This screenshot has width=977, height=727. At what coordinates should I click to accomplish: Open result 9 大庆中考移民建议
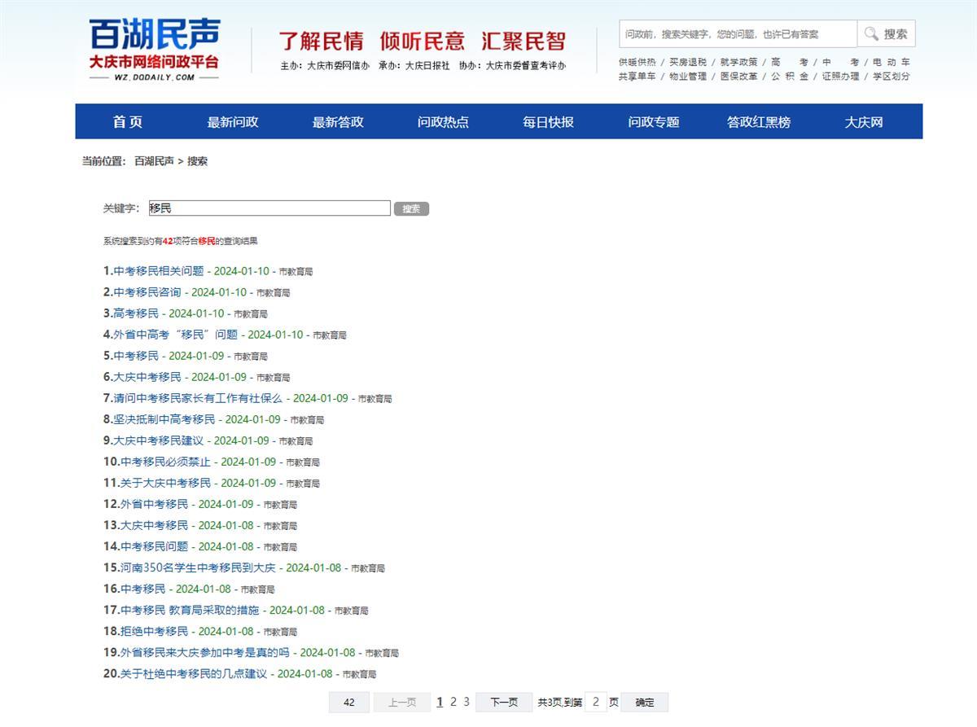click(x=159, y=440)
